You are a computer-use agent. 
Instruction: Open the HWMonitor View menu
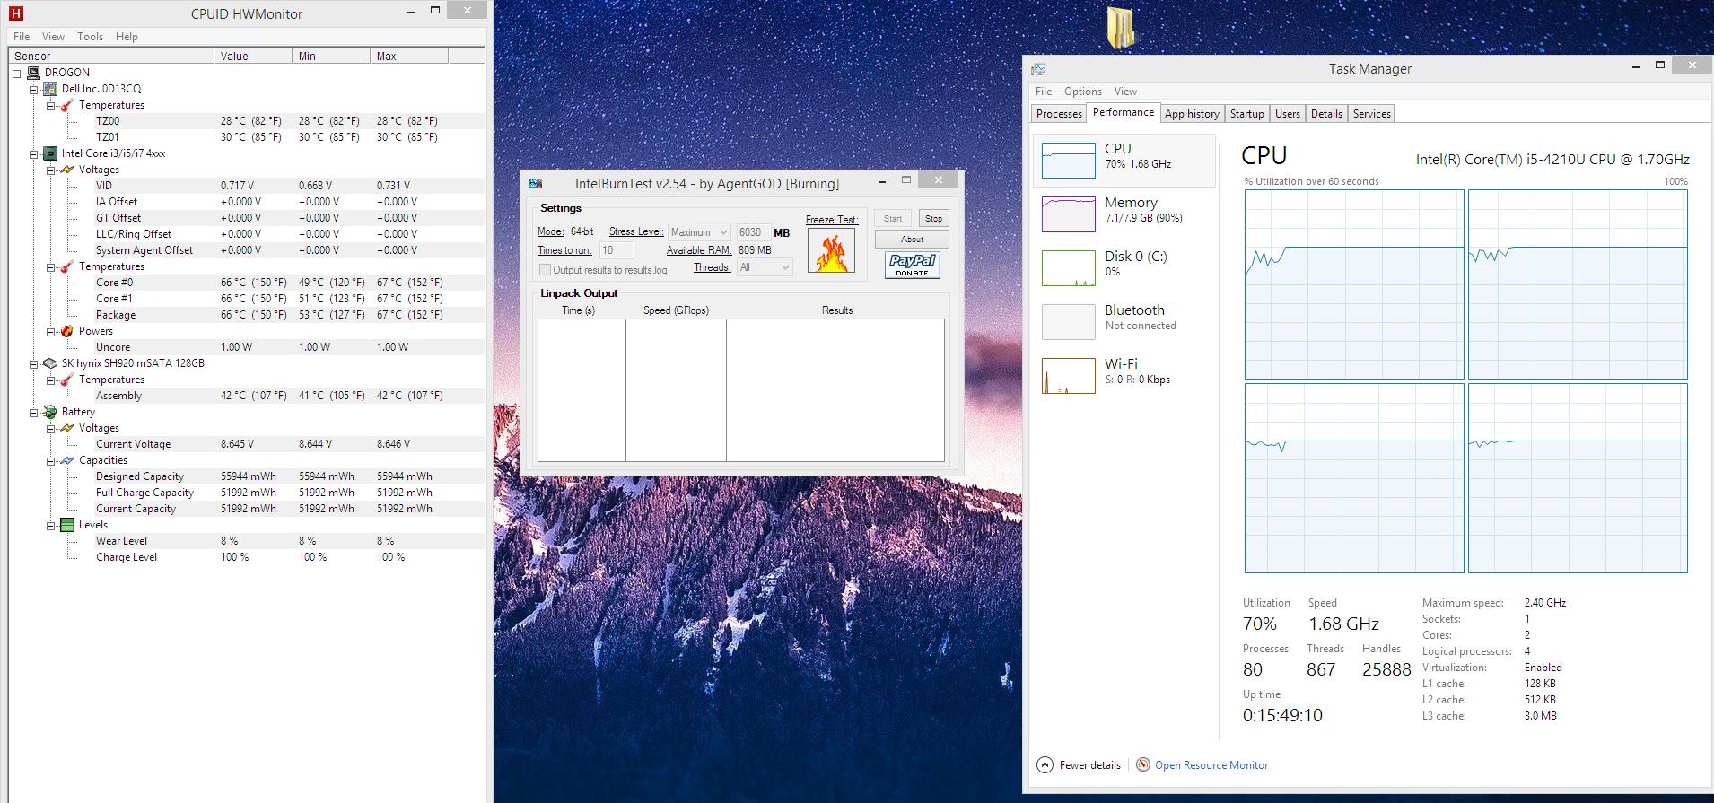pos(53,37)
